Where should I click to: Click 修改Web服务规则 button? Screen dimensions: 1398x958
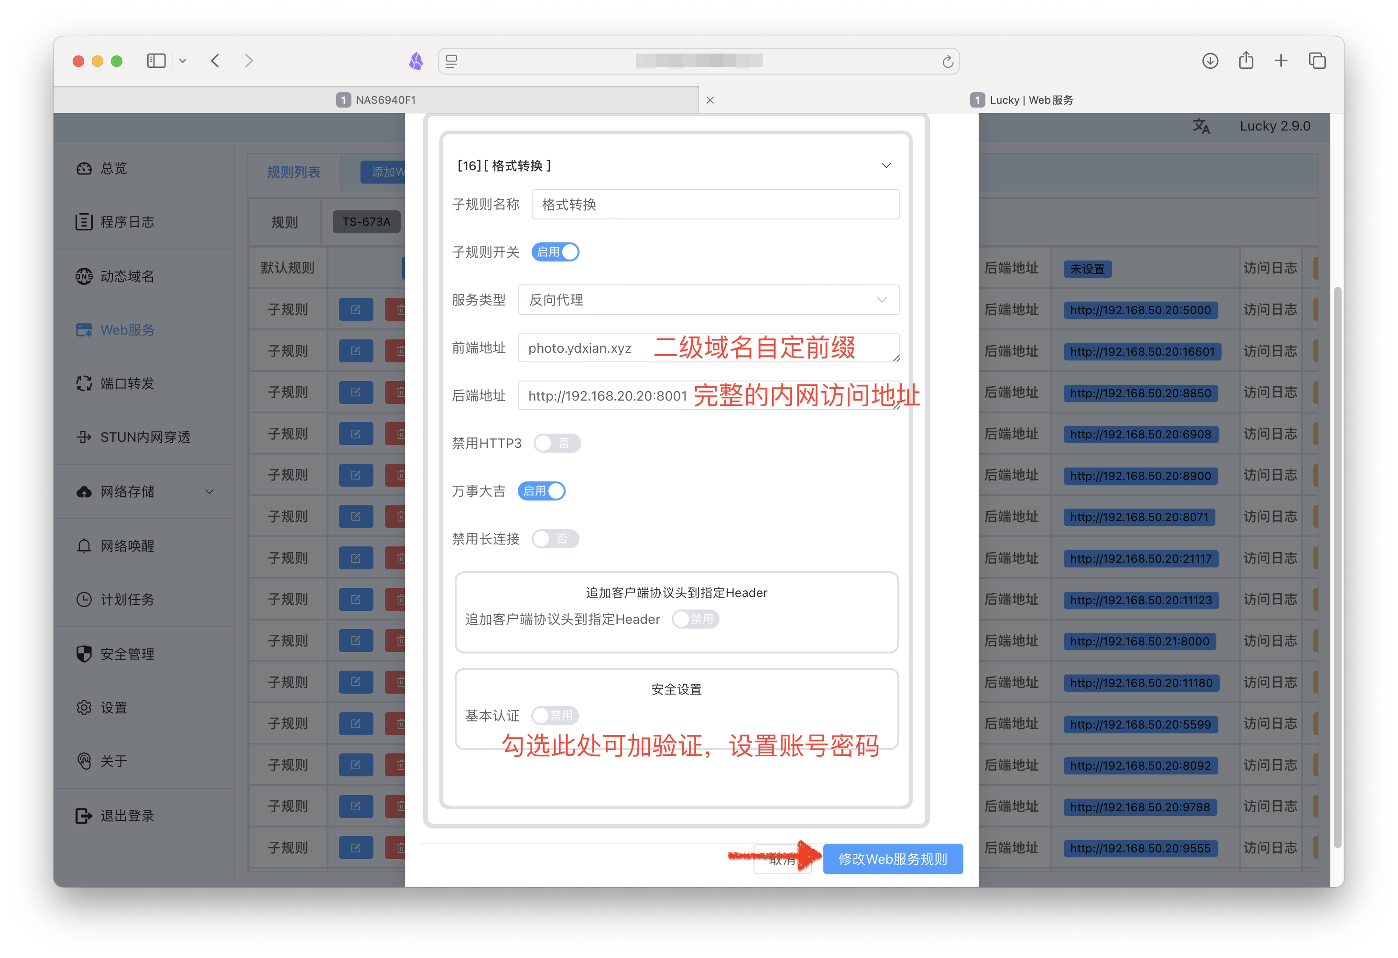(x=893, y=859)
